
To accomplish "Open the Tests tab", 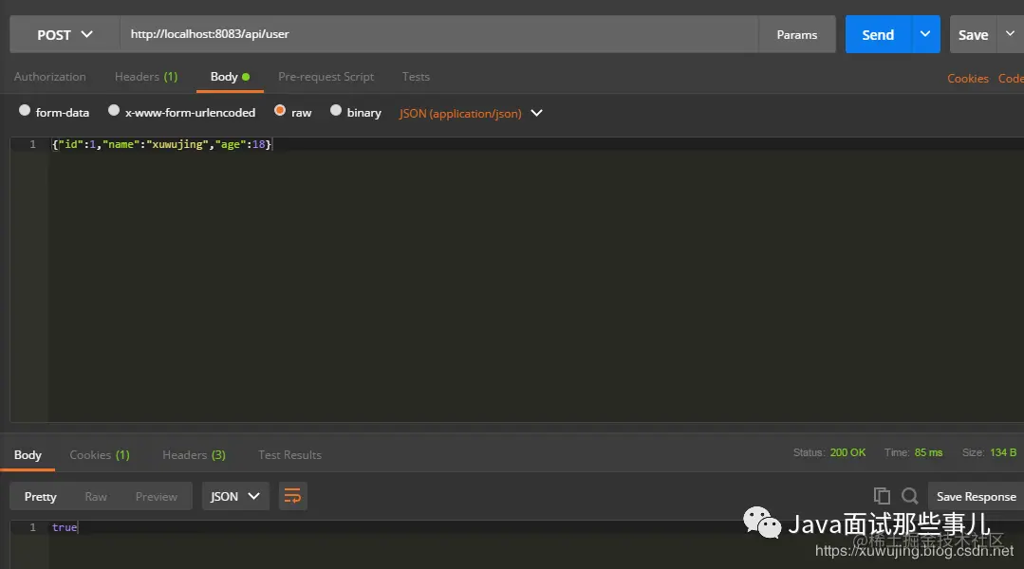I will tap(416, 77).
